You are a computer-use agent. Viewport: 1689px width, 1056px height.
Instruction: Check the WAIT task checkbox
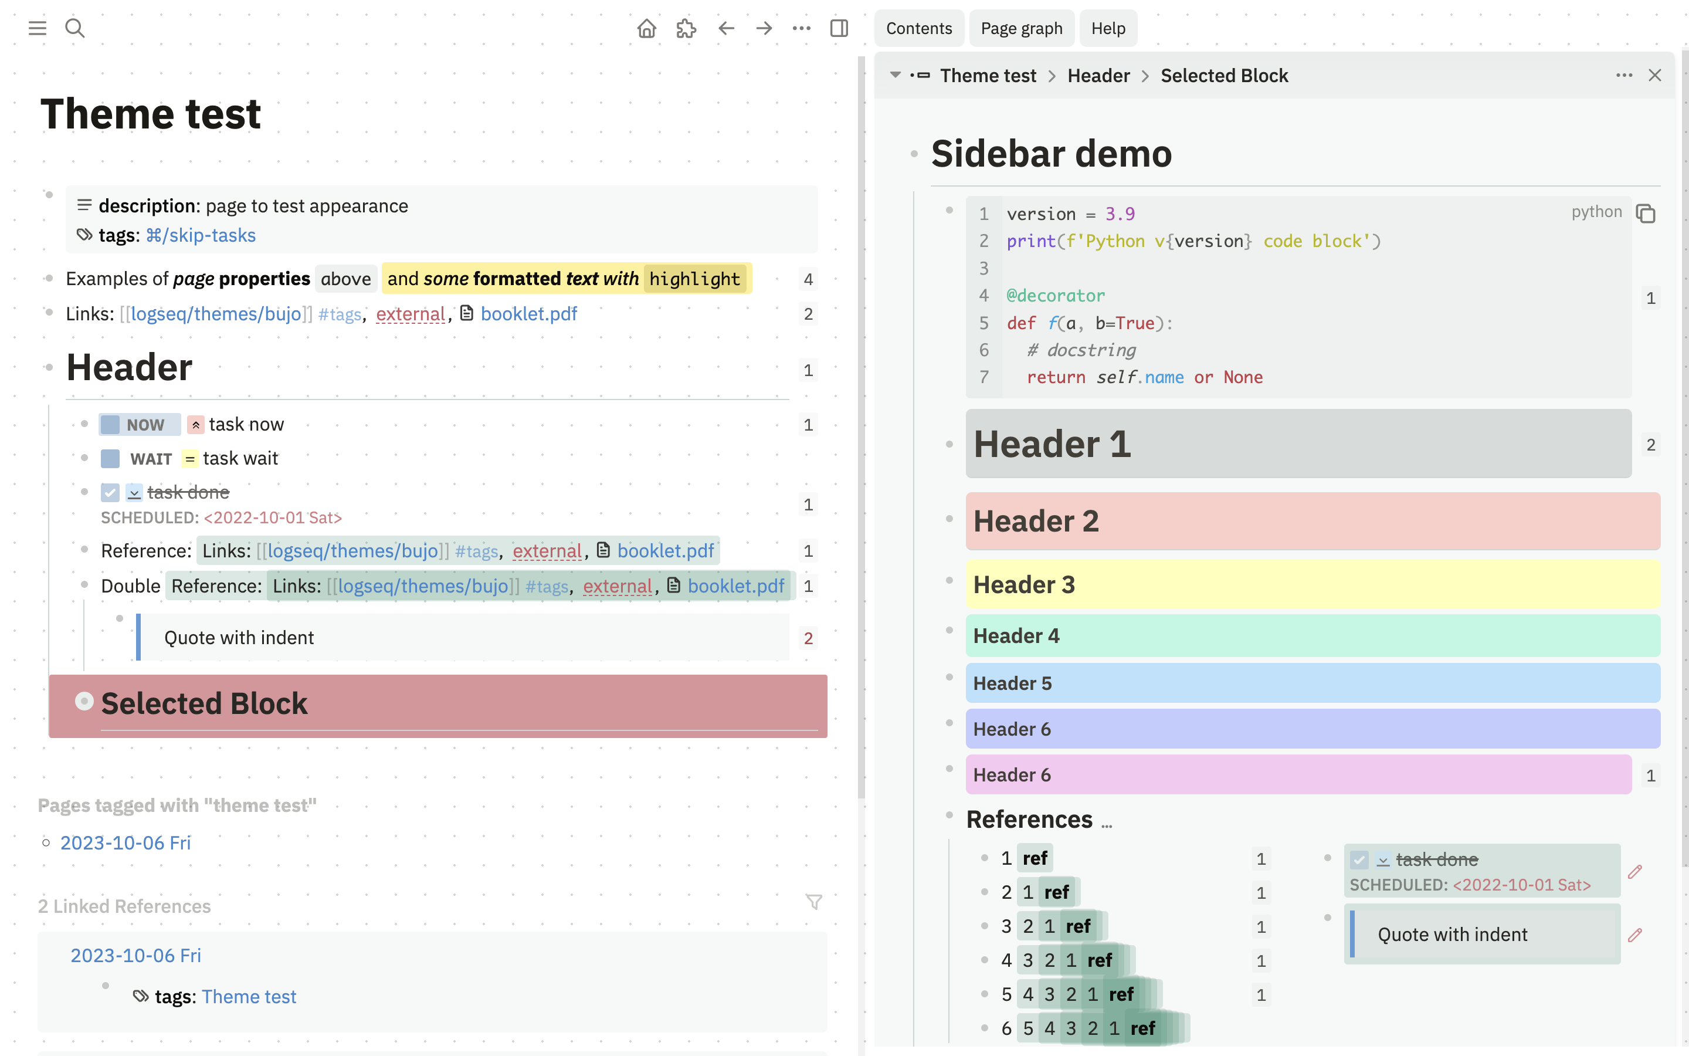pyautogui.click(x=110, y=459)
